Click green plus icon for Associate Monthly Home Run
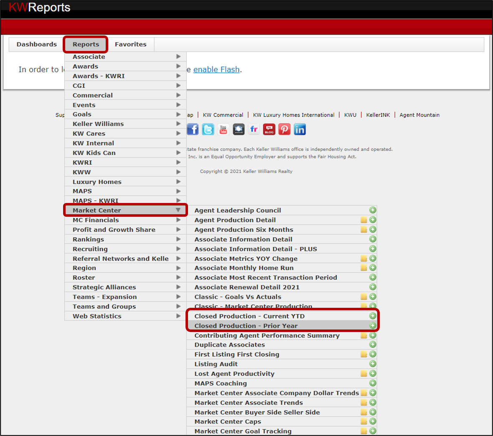 click(373, 268)
